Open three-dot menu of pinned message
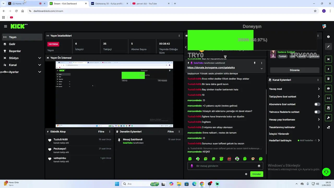This screenshot has width=334, height=188. point(261,63)
